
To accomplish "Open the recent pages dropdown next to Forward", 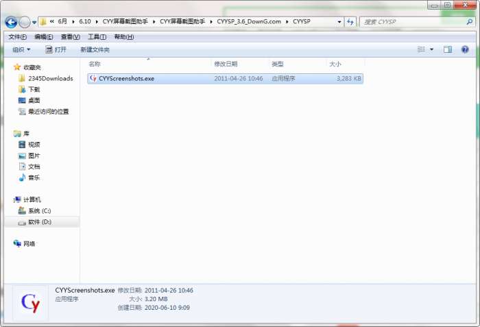I will [x=34, y=23].
